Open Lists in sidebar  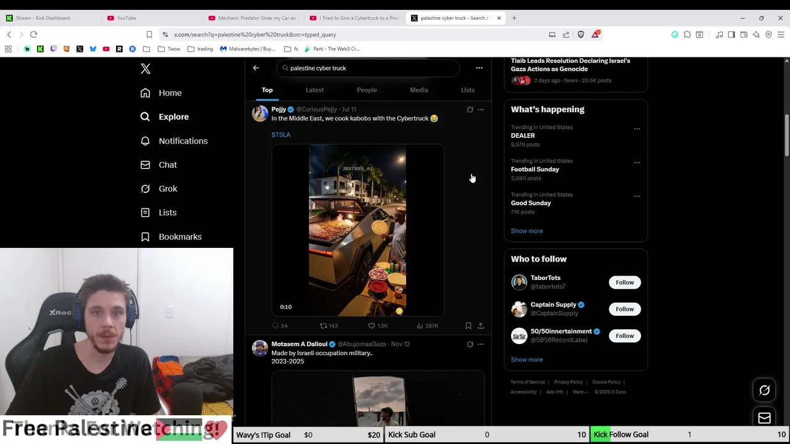click(x=159, y=213)
